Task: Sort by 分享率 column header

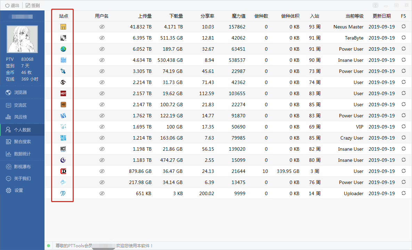Action: pyautogui.click(x=207, y=16)
